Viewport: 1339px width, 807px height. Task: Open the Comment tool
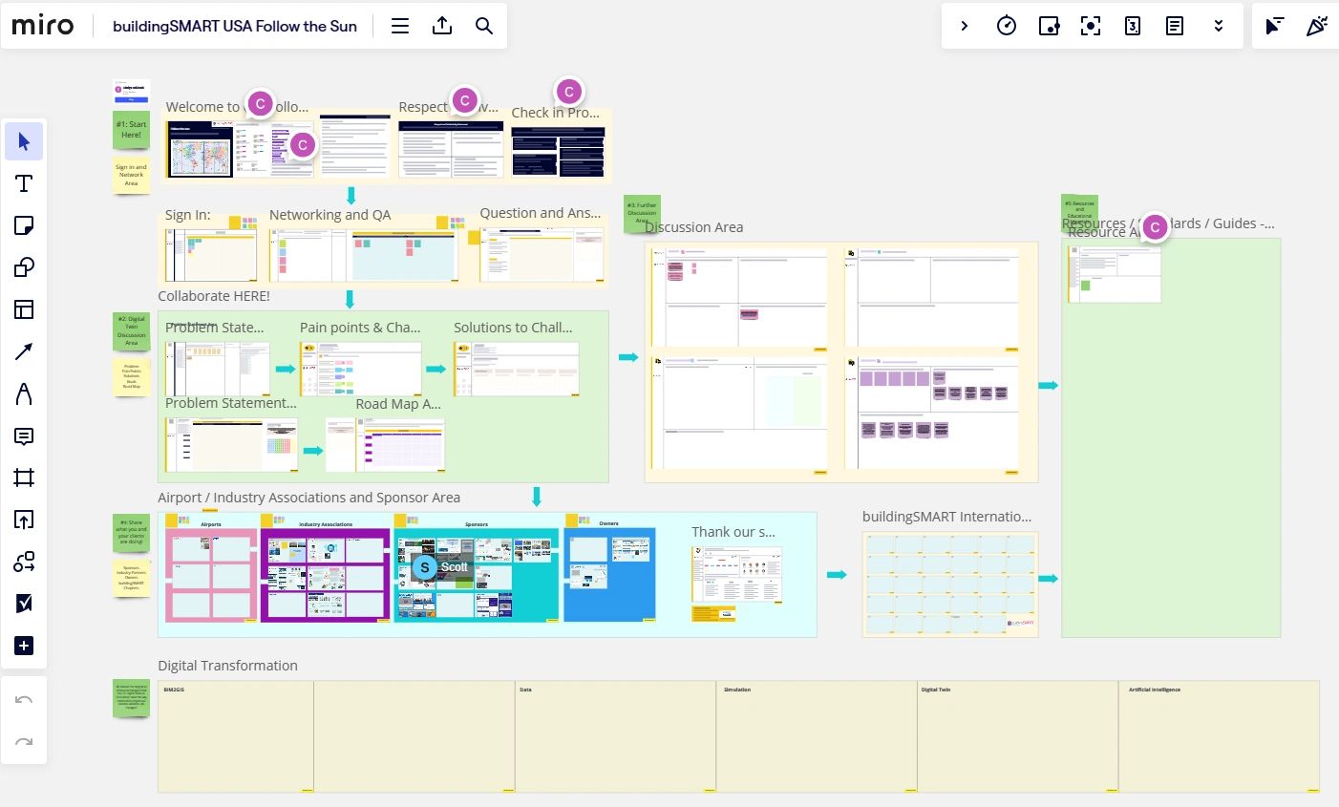24,436
